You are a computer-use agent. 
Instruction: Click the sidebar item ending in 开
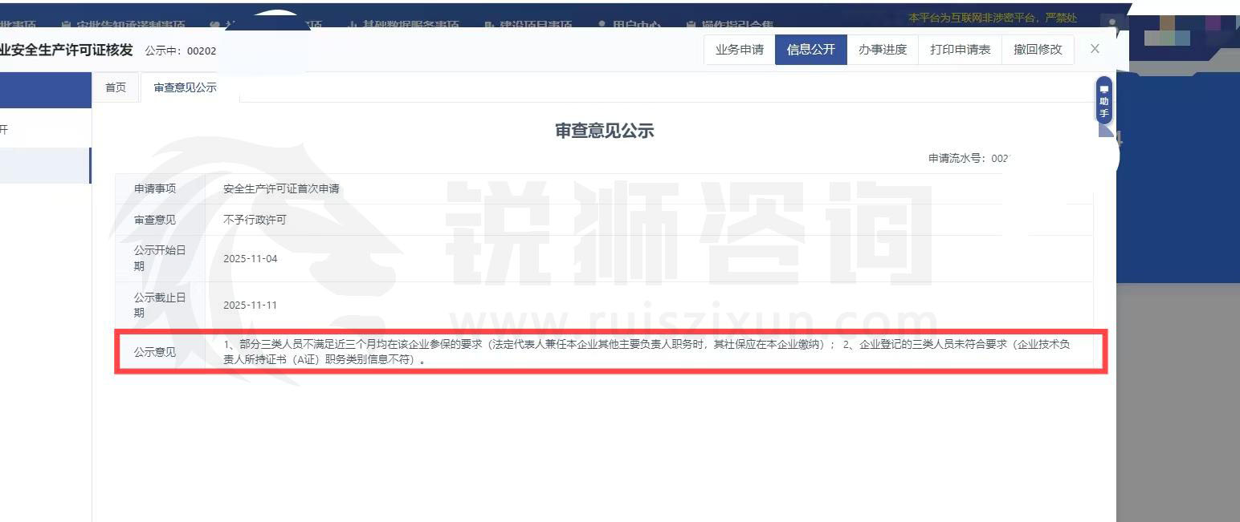[x=16, y=129]
